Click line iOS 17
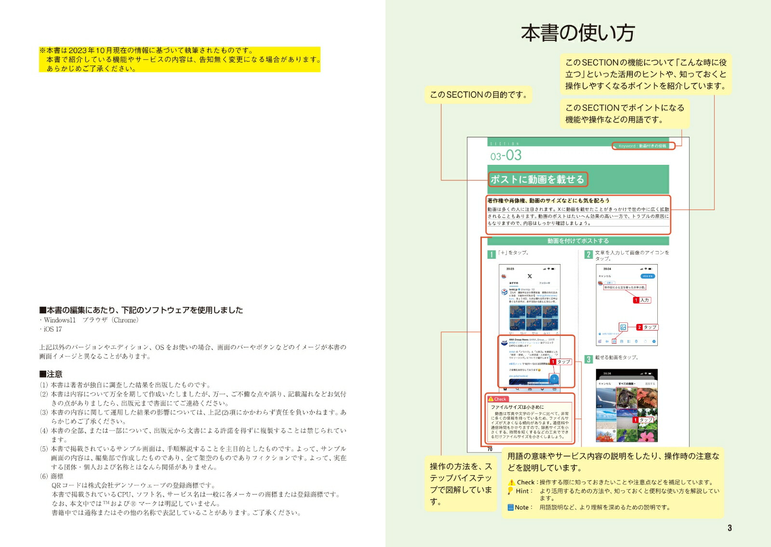Screen dimensions: 771x547 [x=51, y=330]
